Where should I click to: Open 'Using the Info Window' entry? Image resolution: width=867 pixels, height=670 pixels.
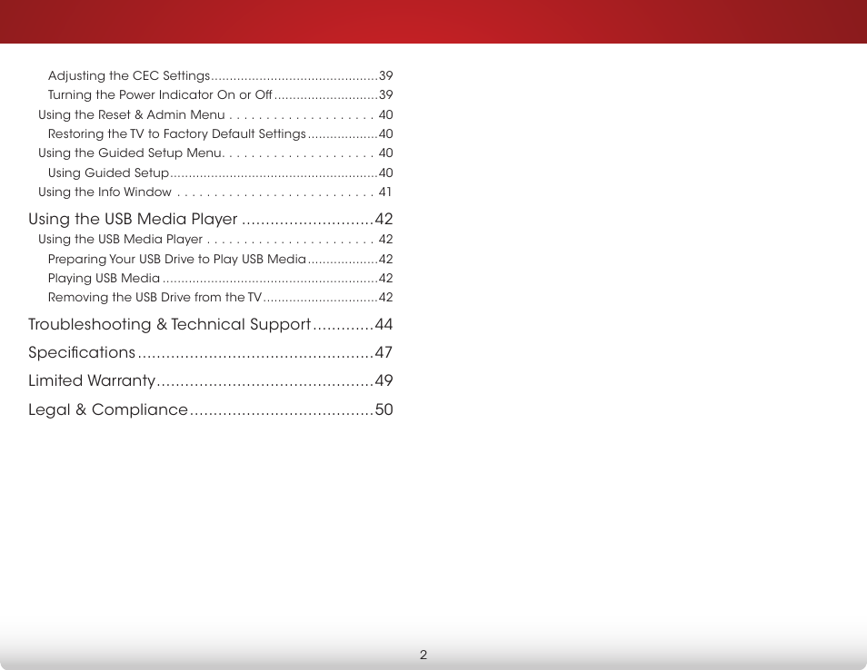[215, 192]
